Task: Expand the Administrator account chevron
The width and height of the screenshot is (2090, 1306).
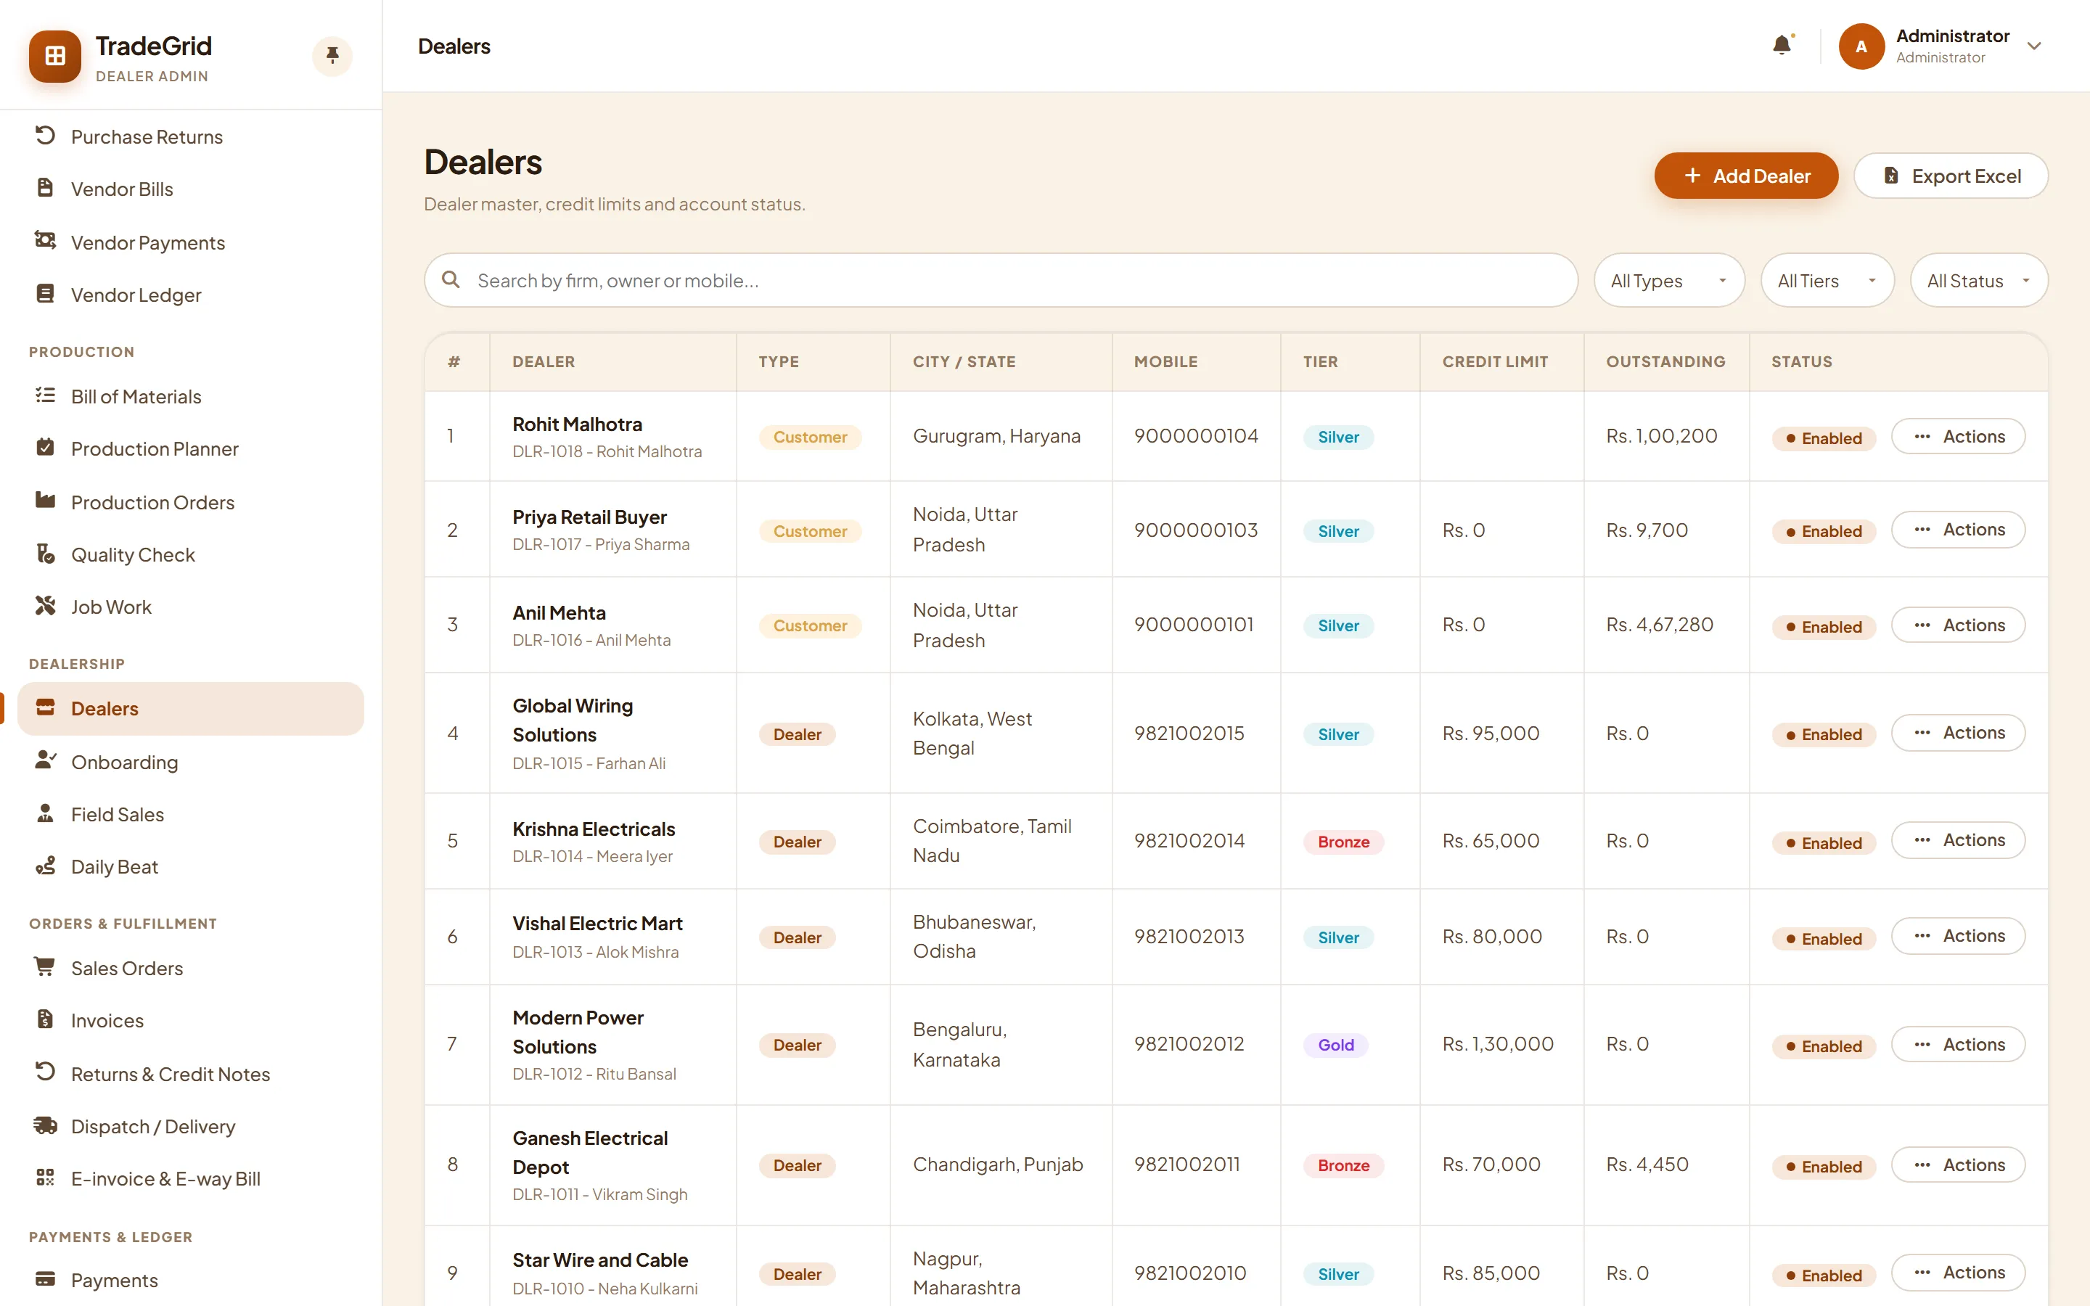Action: [2034, 46]
